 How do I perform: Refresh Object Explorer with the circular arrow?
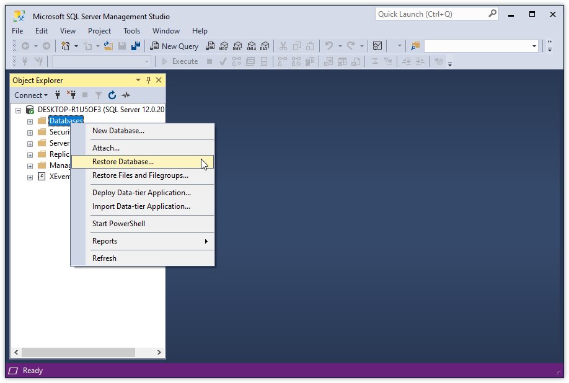pos(112,95)
